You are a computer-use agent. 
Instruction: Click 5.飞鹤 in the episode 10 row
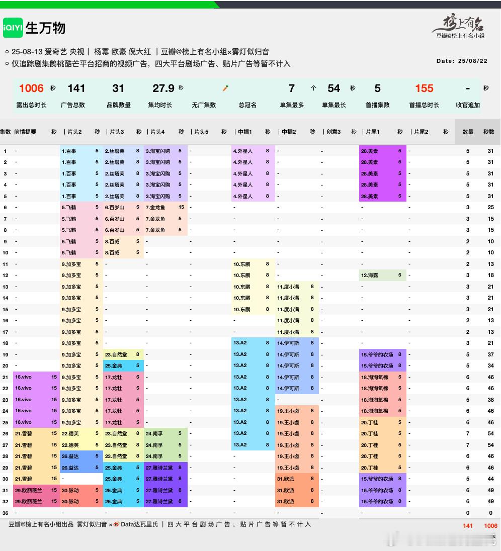[69, 252]
